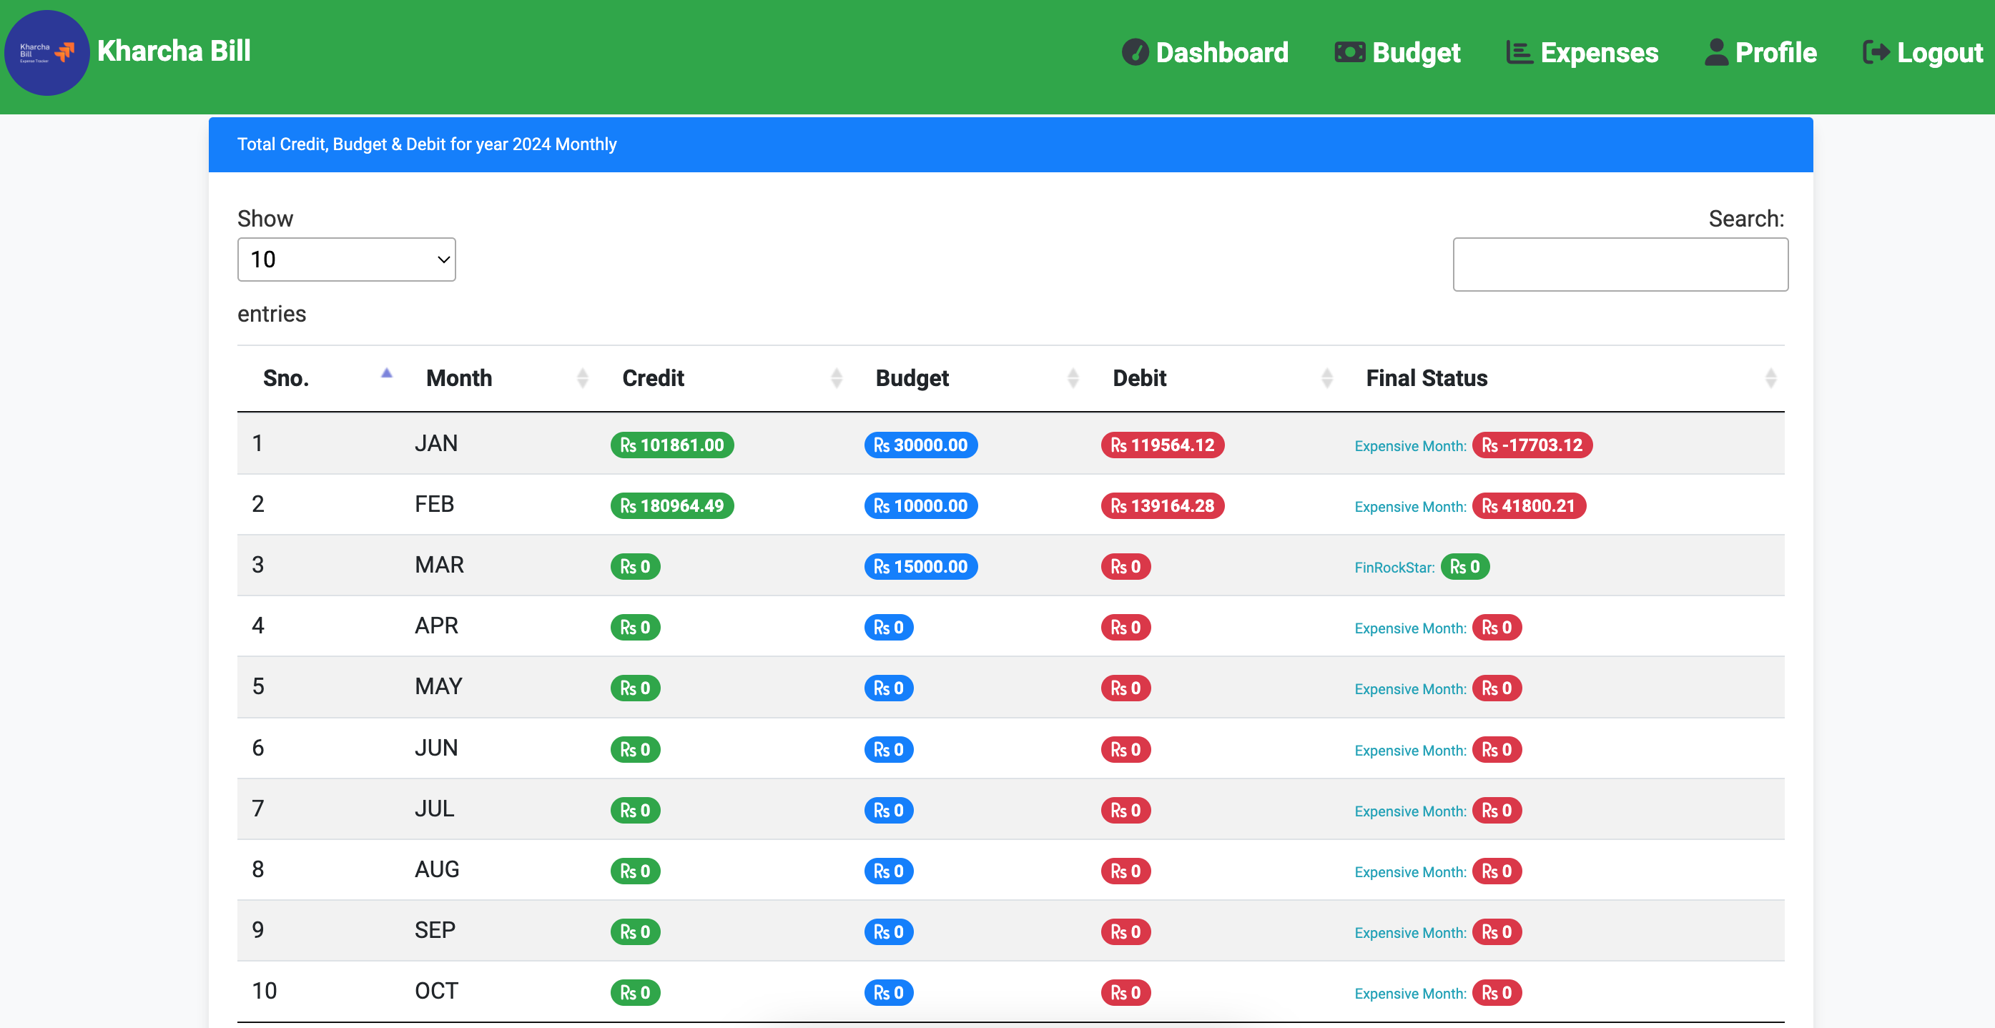
Task: Click FEB's Expensive Month badge Rs 41800.21
Action: tap(1529, 505)
